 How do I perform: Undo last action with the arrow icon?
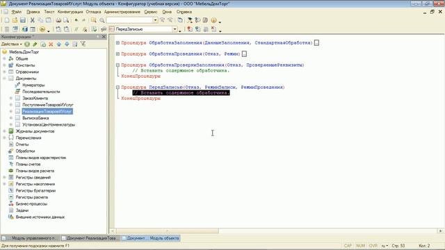76,20
